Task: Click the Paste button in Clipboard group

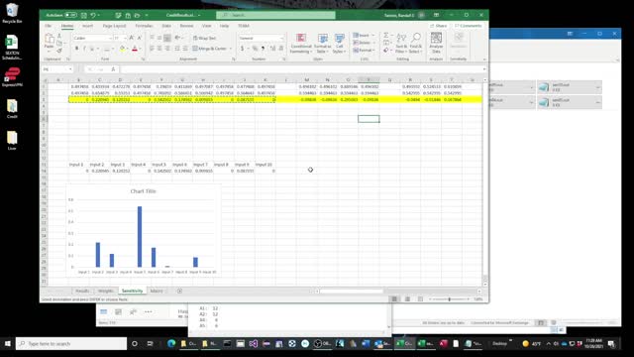Action: click(49, 42)
